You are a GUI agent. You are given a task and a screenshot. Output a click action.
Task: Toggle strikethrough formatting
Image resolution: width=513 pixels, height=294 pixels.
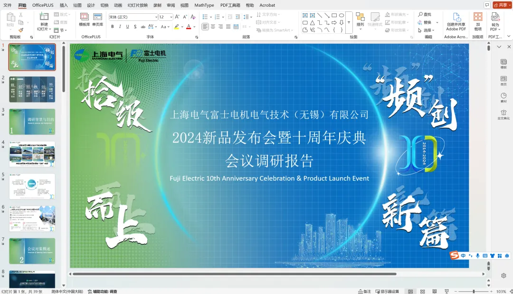click(x=143, y=27)
